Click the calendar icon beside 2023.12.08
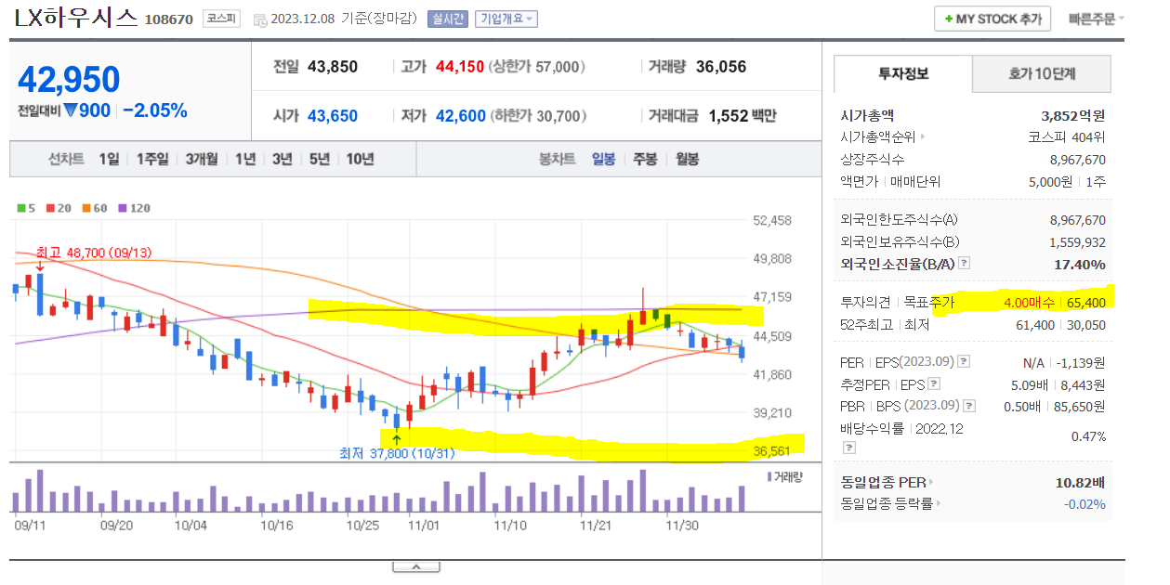 point(259,19)
